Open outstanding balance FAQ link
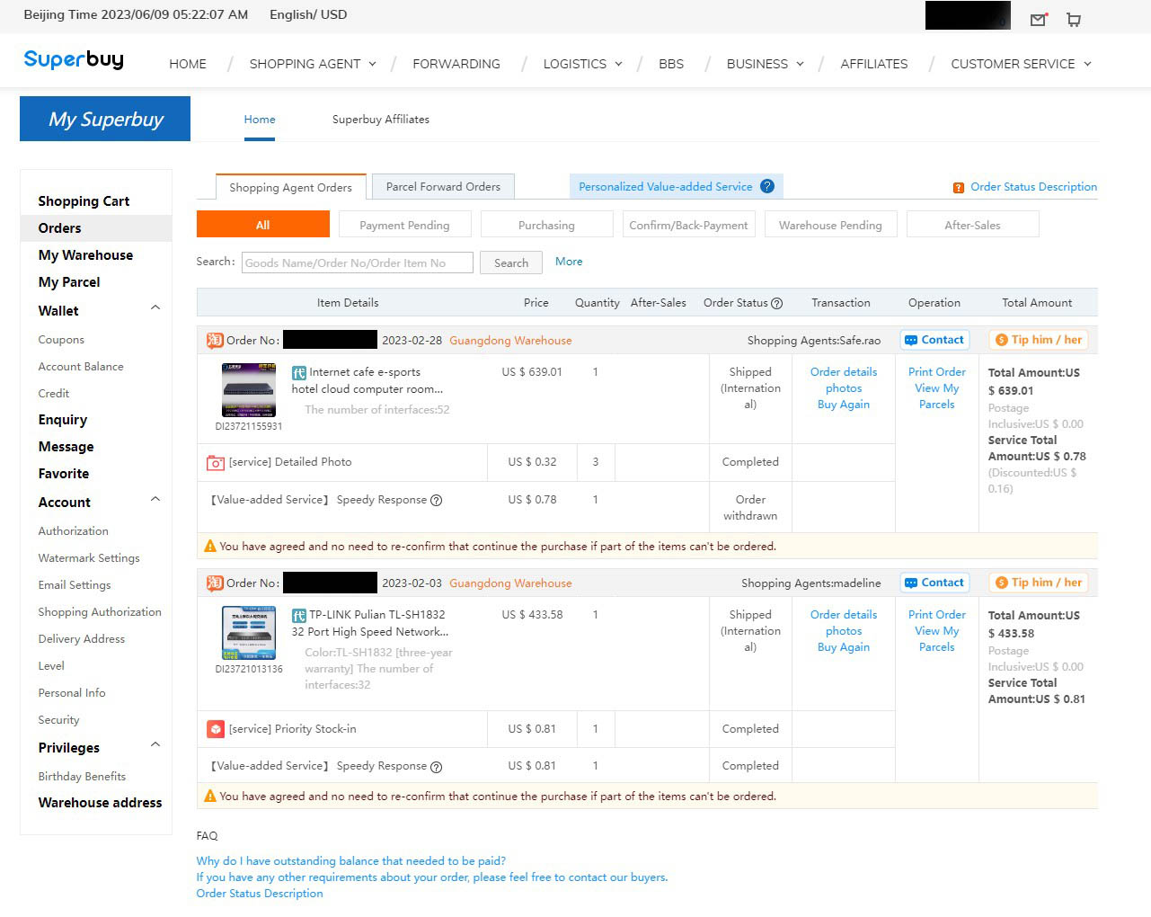 pos(351,861)
